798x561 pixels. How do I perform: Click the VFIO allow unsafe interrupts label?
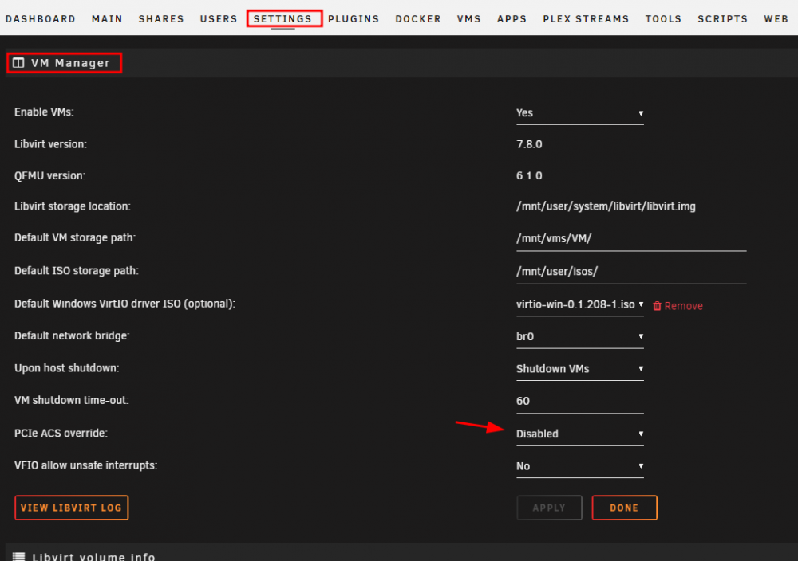(86, 465)
